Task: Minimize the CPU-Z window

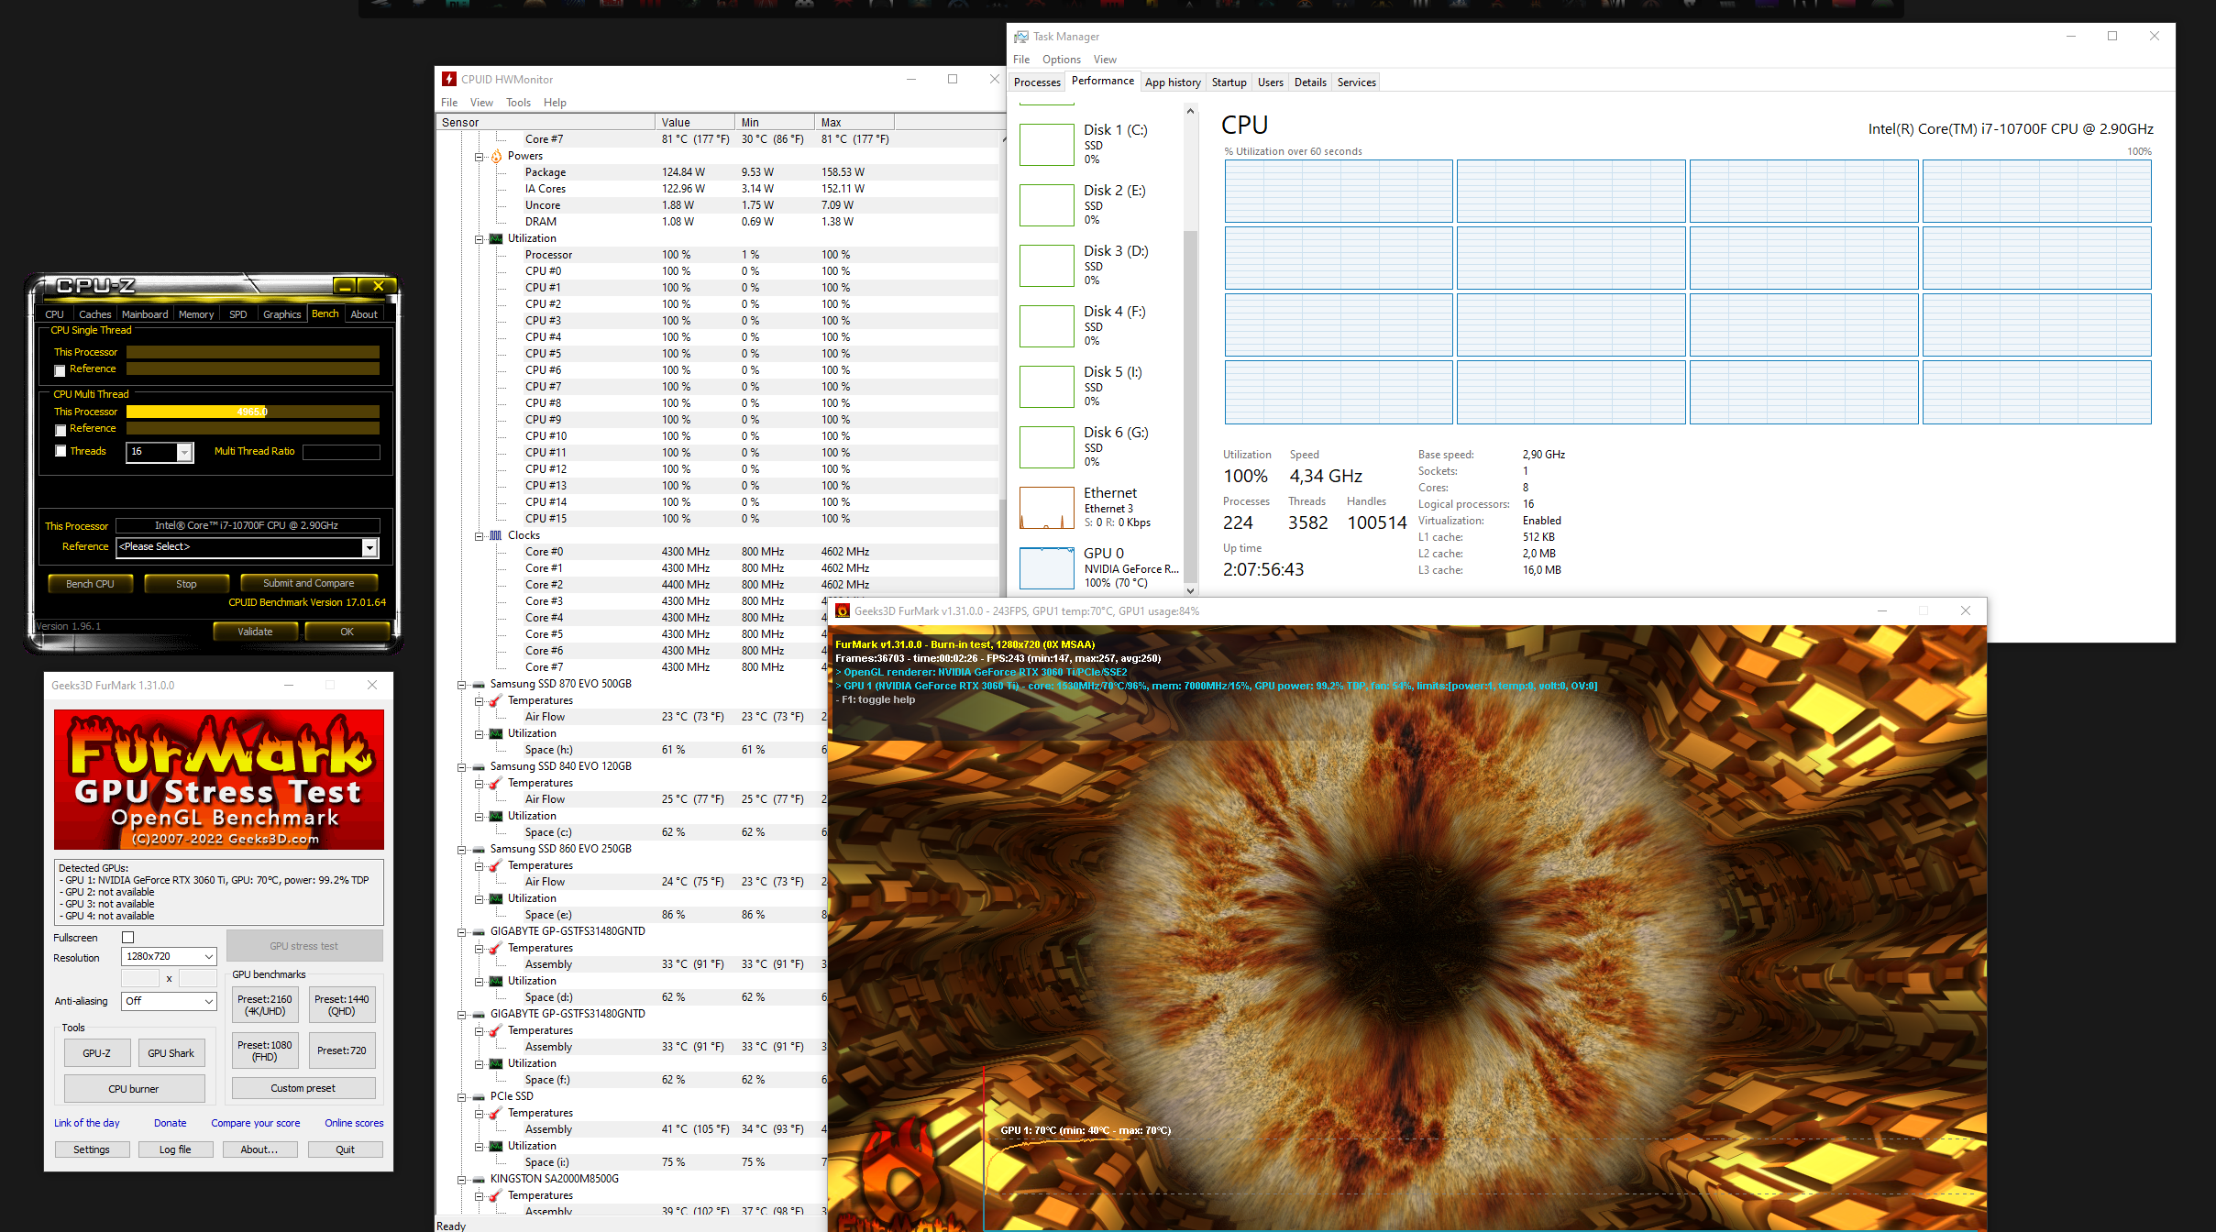Action: 345,286
